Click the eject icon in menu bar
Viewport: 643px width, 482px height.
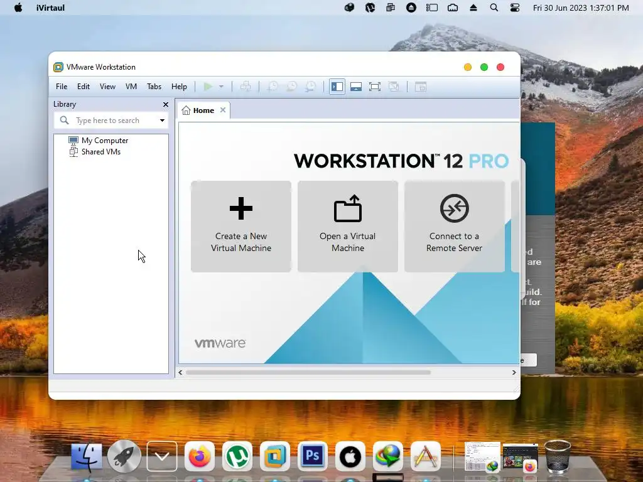[x=473, y=8]
